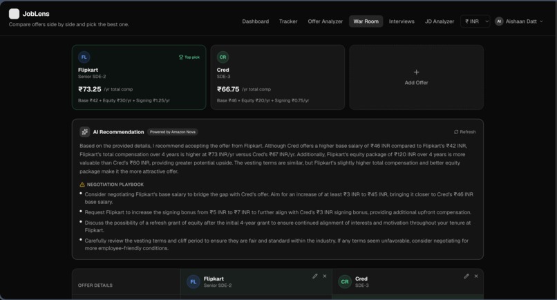Click the refresh grant of equity bullet
The width and height of the screenshot is (557, 300).
pyautogui.click(x=277, y=227)
